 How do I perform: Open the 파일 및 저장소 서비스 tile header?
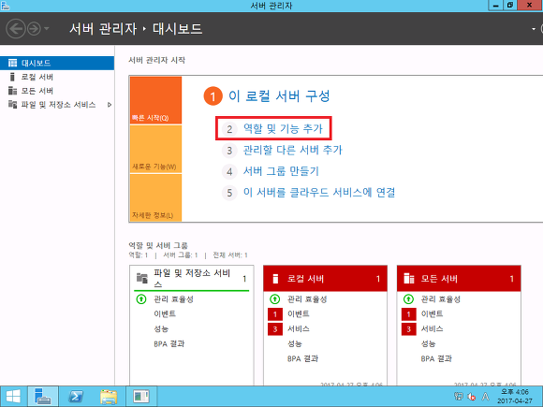coord(192,278)
